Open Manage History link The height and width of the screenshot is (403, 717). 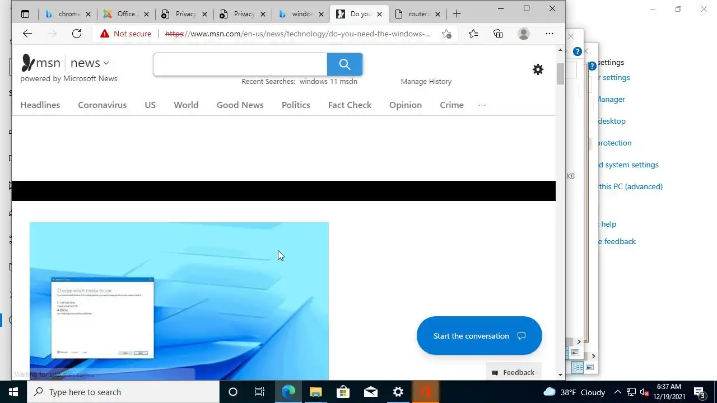point(426,81)
